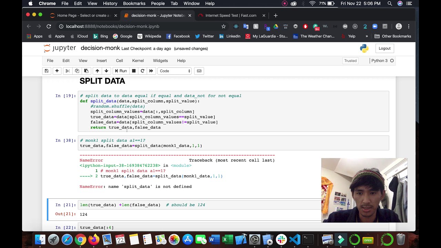The image size is (441, 248).
Task: Click the Jupyter logo to go home
Action: (60, 48)
